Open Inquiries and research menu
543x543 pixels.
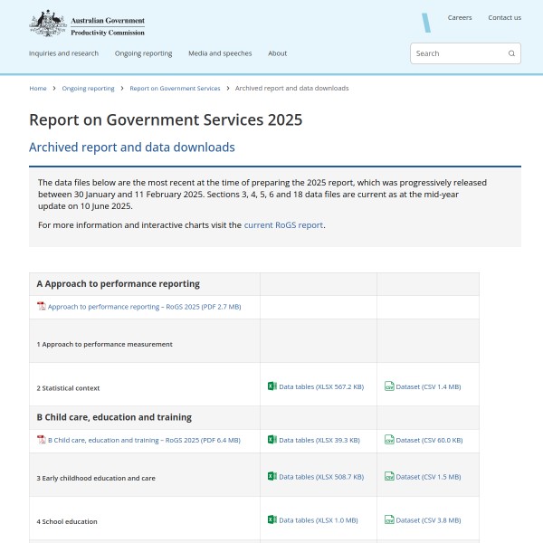(x=63, y=53)
